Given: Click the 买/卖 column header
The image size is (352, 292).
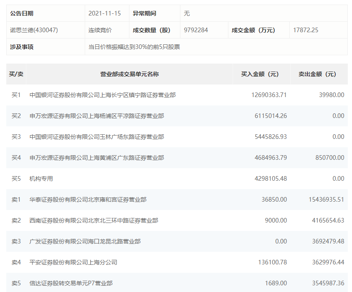Looking at the screenshot, I should pos(16,74).
